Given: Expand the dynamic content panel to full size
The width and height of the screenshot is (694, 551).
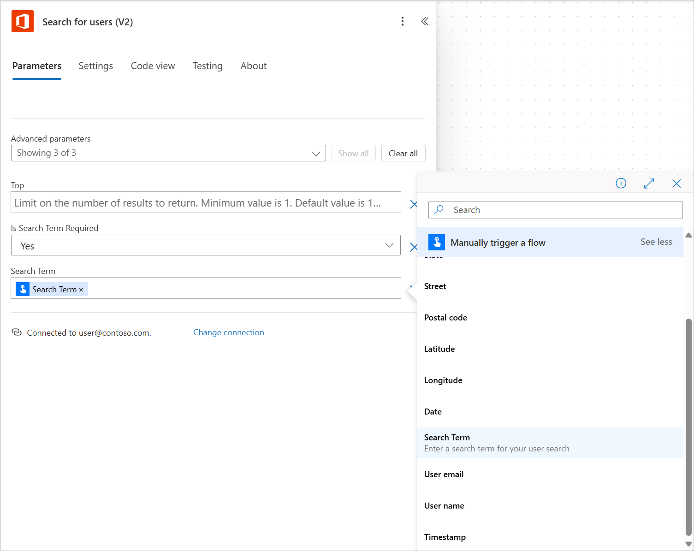Looking at the screenshot, I should click(649, 184).
